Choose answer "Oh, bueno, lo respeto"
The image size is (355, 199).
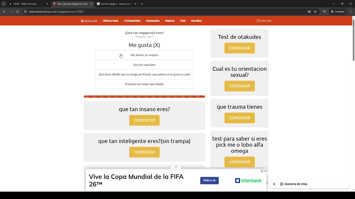144,55
